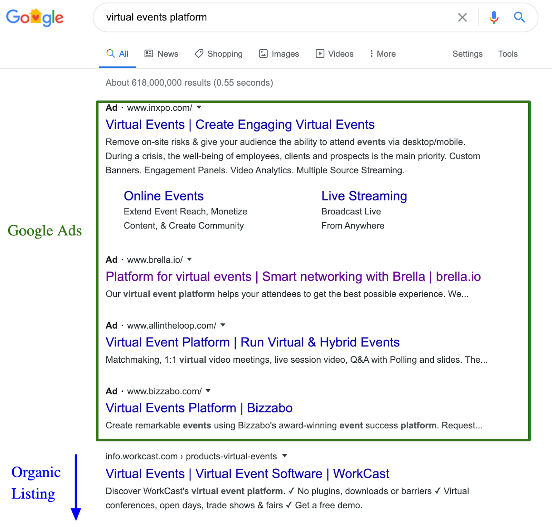This screenshot has width=552, height=527.
Task: Expand the dropdown arrow beside www.brella.io
Action: (189, 259)
